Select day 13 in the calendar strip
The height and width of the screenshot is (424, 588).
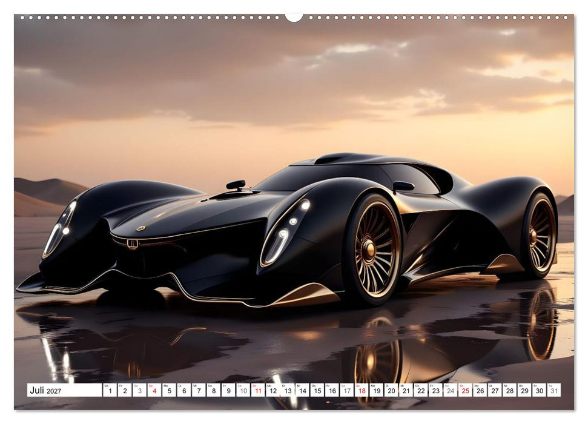click(288, 390)
